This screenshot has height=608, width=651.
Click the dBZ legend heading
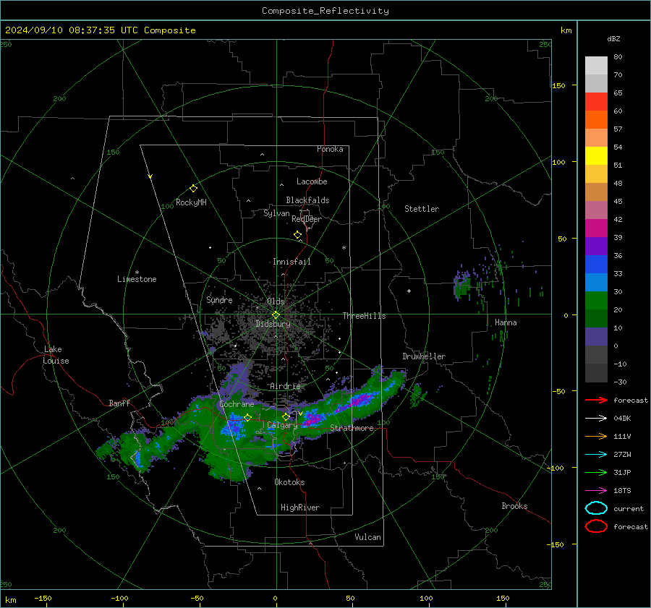click(x=613, y=38)
